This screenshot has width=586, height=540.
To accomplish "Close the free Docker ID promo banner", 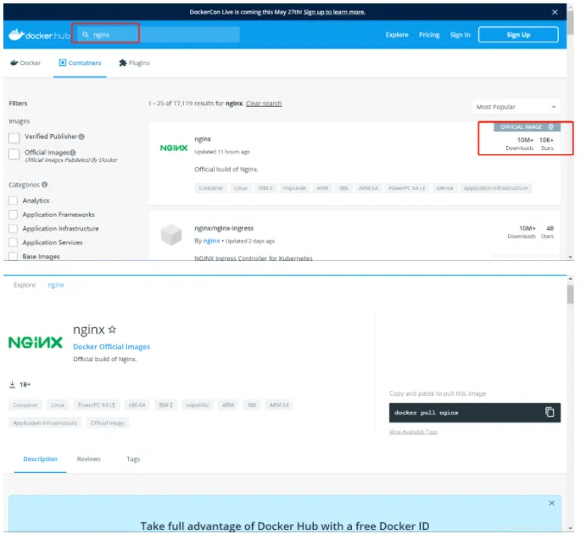I will 551,504.
